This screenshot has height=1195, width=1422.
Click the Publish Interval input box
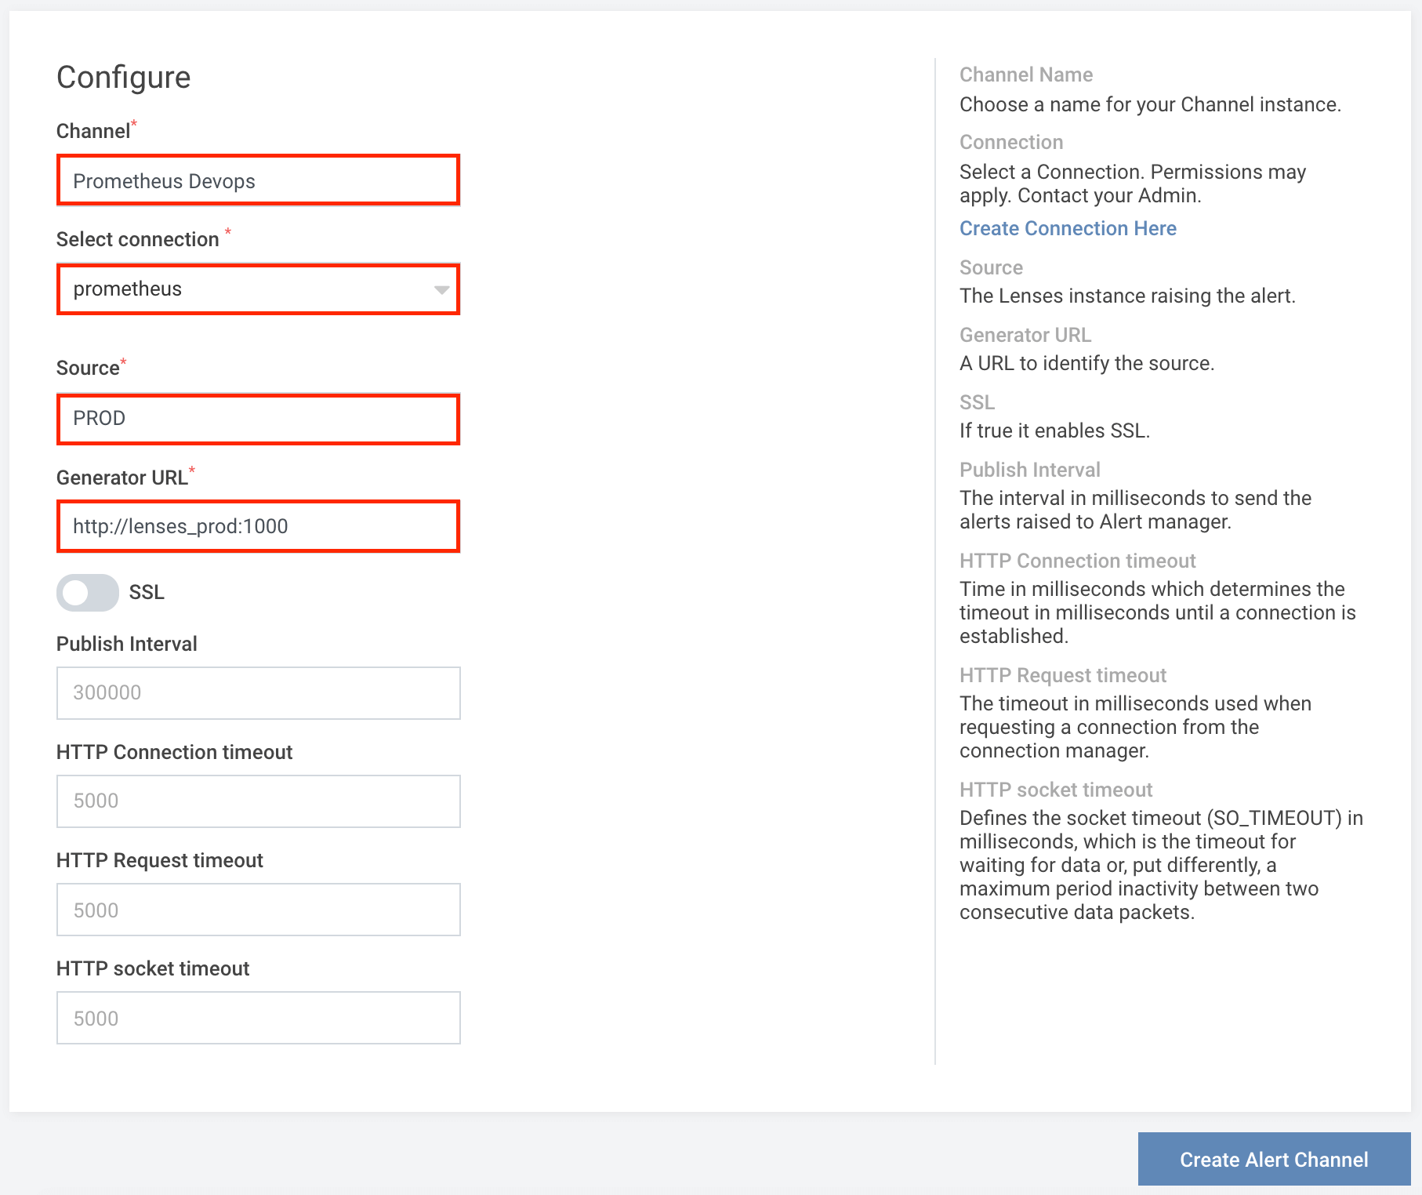(258, 693)
